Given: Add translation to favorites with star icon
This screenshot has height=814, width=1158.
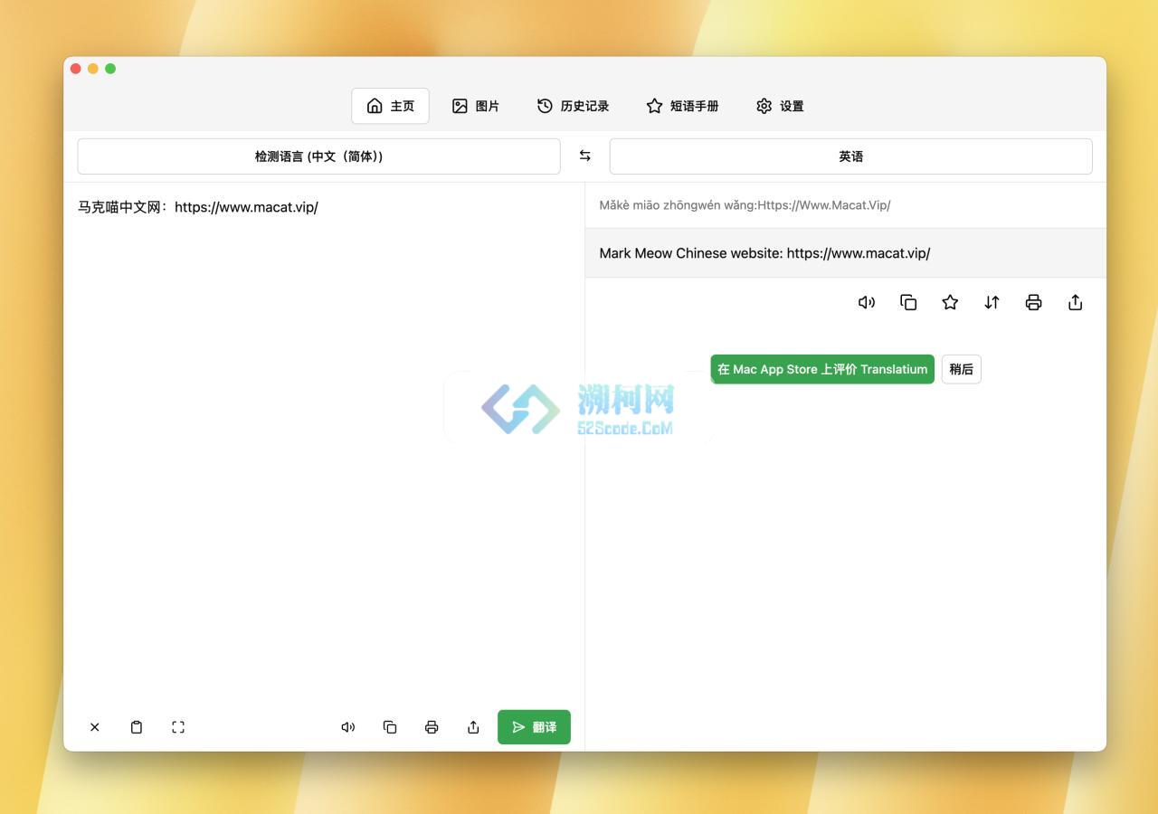Looking at the screenshot, I should [950, 303].
